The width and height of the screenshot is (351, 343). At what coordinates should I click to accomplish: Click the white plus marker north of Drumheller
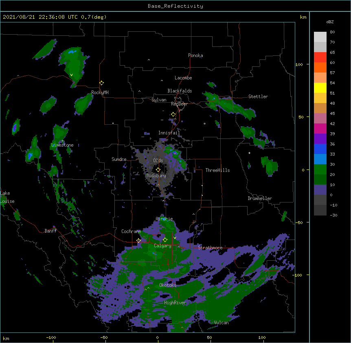pos(249,153)
